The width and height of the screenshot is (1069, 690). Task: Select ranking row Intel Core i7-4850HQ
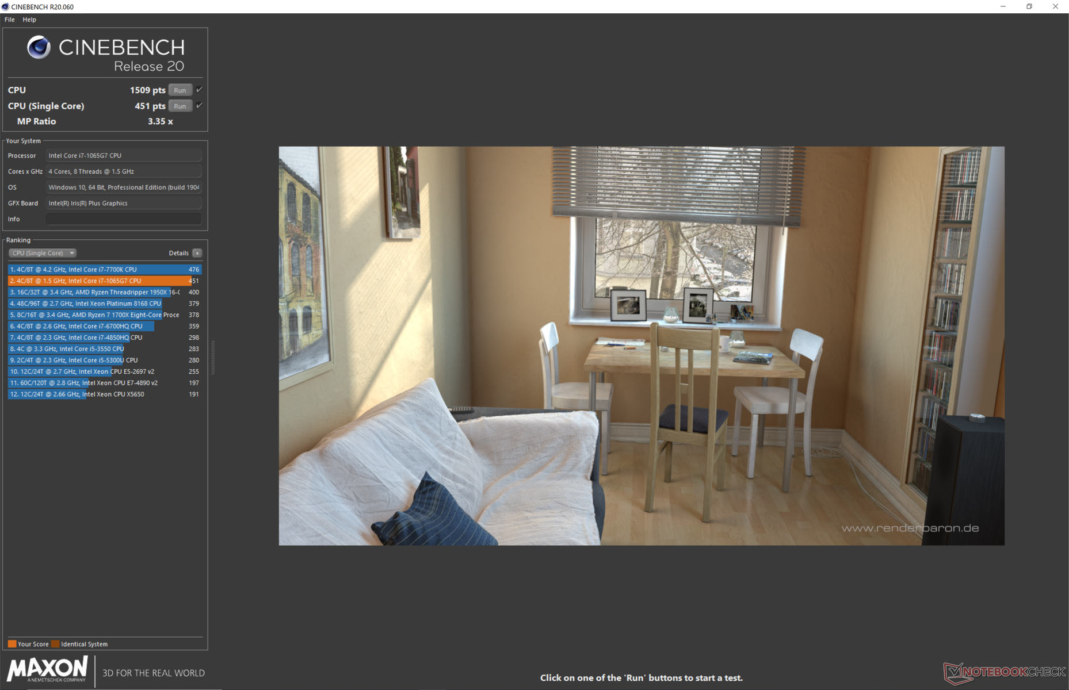pos(105,338)
